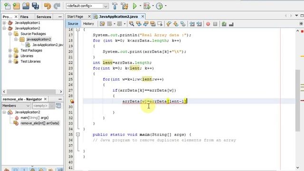Collapse the main method fold at line 35
The image size is (304, 171).
click(78, 134)
